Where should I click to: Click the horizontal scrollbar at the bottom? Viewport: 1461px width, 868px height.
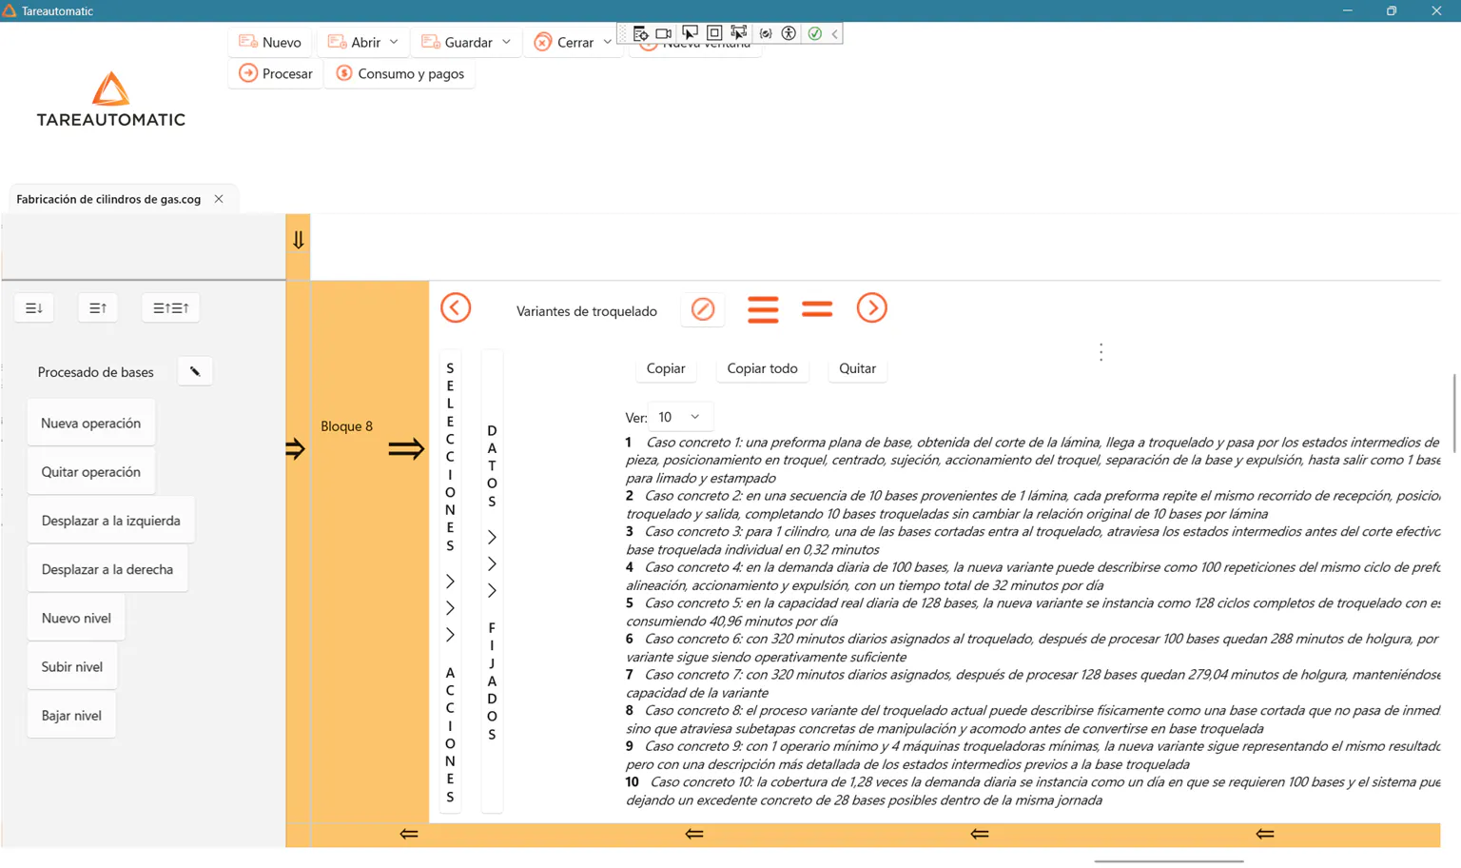click(x=1169, y=861)
